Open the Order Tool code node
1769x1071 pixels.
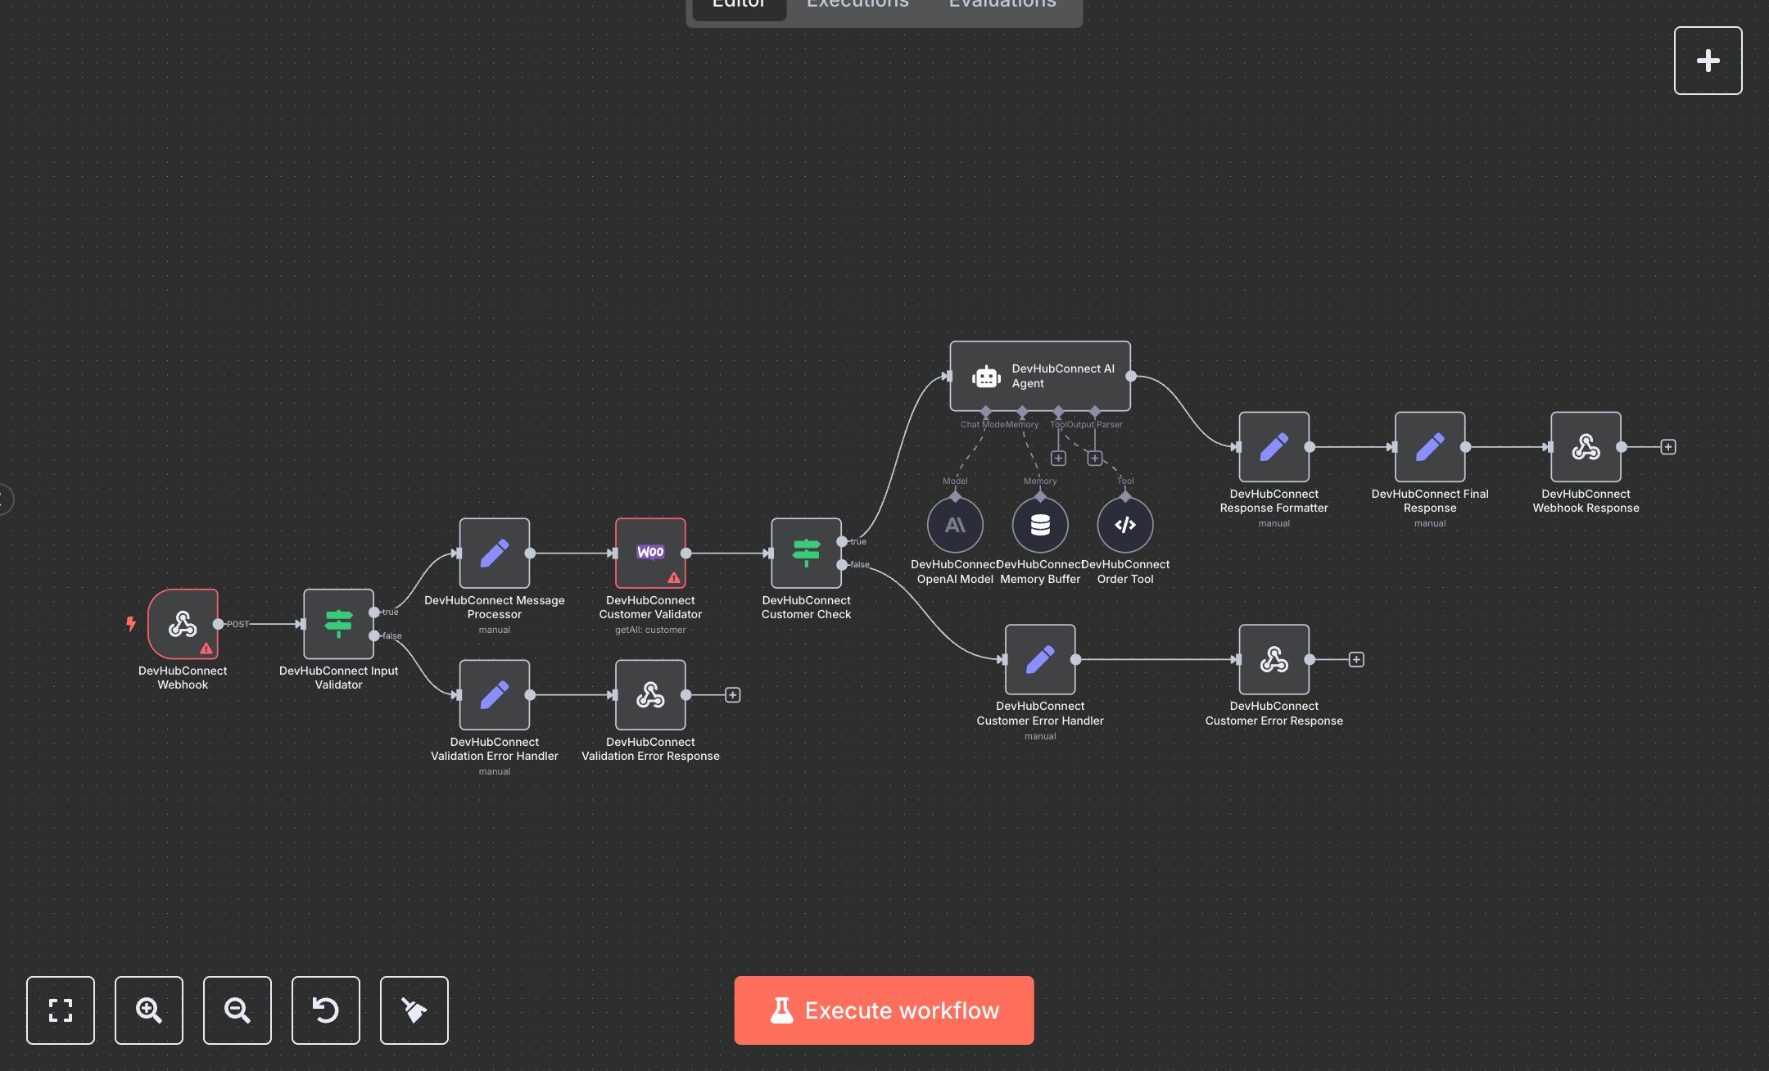coord(1125,525)
